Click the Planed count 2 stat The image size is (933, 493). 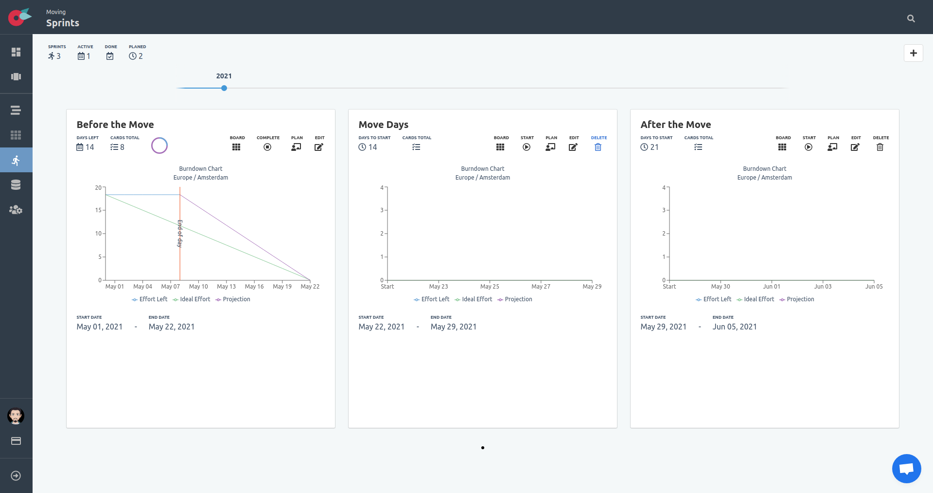[x=137, y=53]
